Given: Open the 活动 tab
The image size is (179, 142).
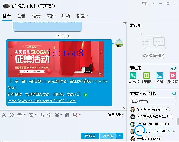Looking at the screenshot, I should [x=66, y=16].
